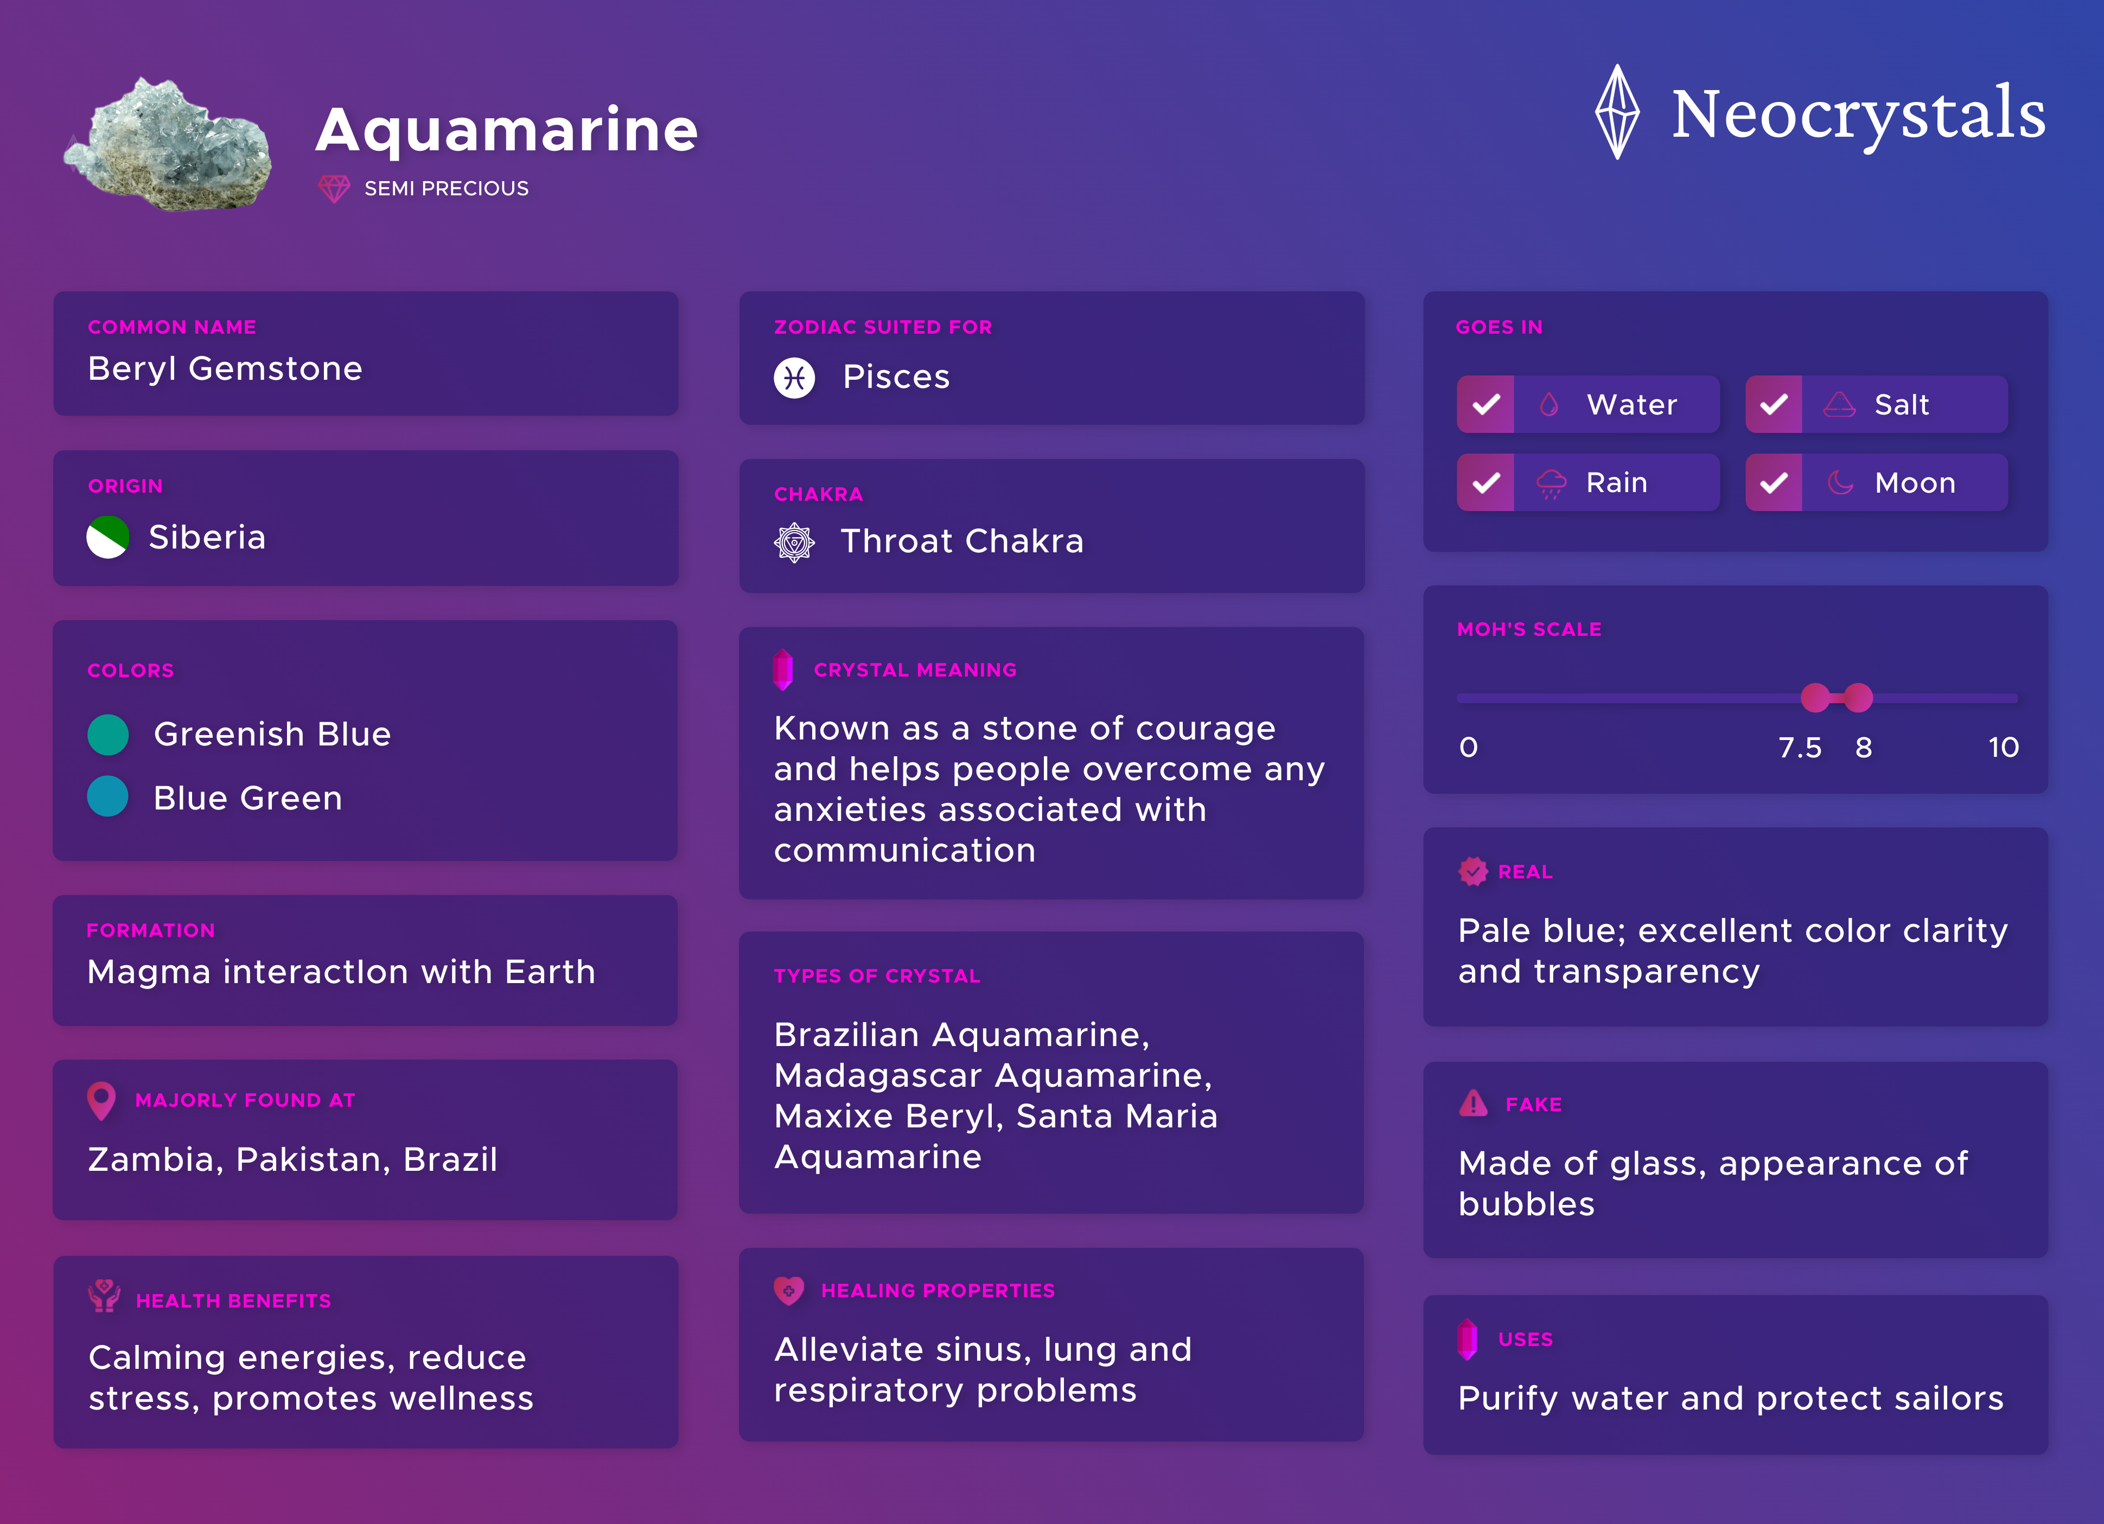Click the location pin beside Majorly Found At
This screenshot has width=2104, height=1524.
coord(101,1101)
